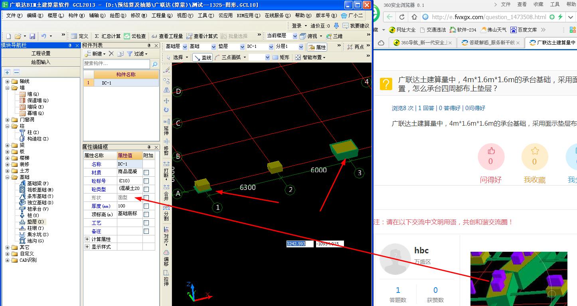Image resolution: width=577 pixels, height=306 pixels.
Task: Expand the 计算属性 property group
Action: coord(87,239)
